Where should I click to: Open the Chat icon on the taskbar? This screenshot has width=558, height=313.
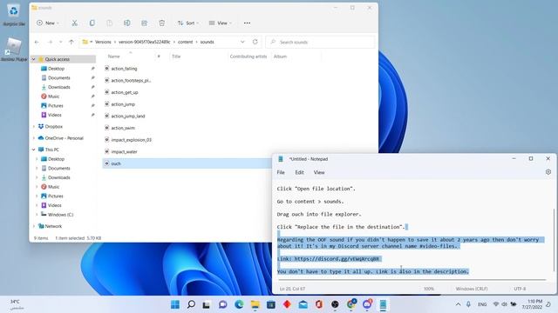click(x=223, y=304)
